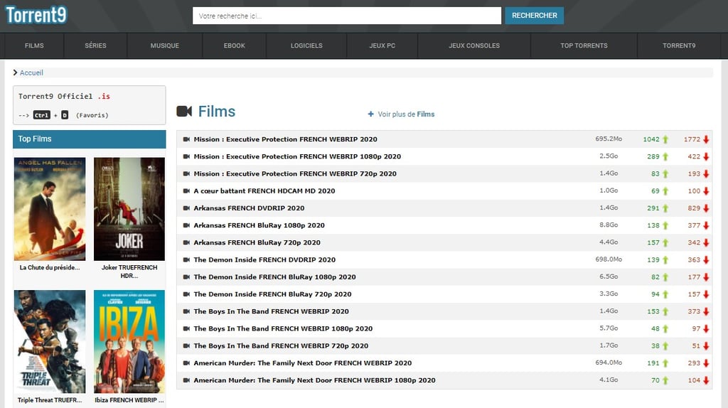Click video icon of The Demon Inside DVDRIP row
Viewport: 728px width, 408px height.
tap(187, 259)
